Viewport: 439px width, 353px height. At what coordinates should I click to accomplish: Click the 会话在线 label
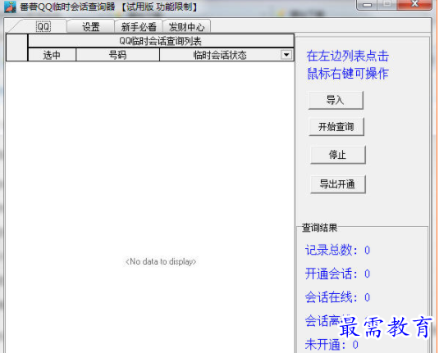pyautogui.click(x=332, y=297)
